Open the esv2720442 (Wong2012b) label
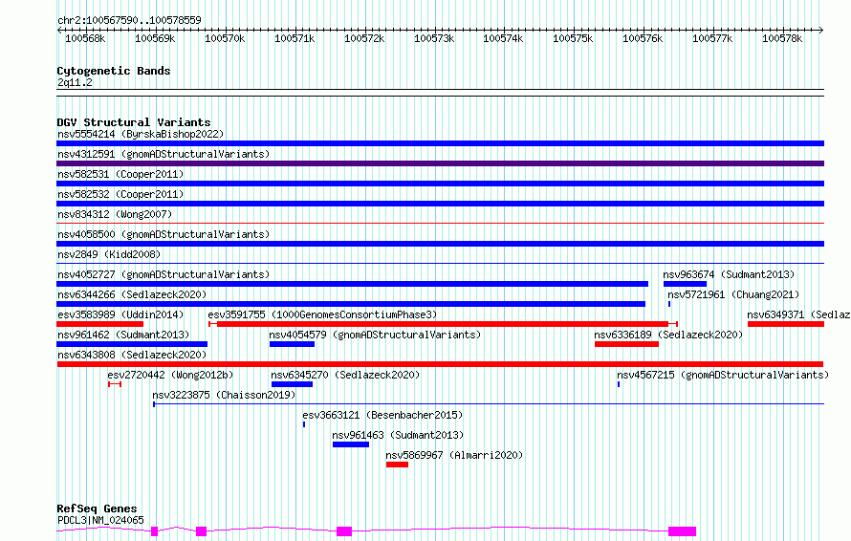The width and height of the screenshot is (851, 541). point(170,375)
